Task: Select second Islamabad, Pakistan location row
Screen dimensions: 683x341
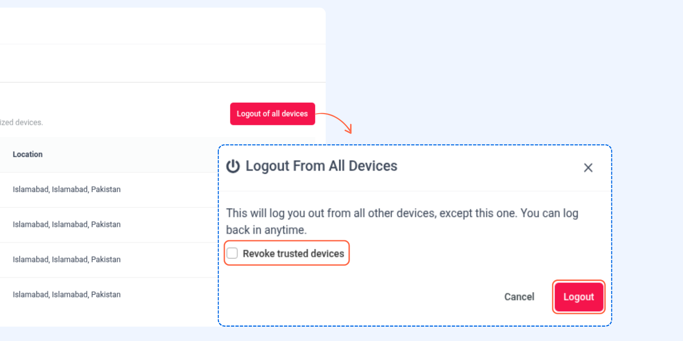Action: click(x=67, y=224)
